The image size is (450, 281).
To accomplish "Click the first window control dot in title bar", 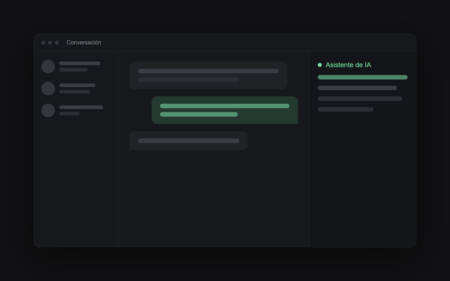I will (x=43, y=43).
